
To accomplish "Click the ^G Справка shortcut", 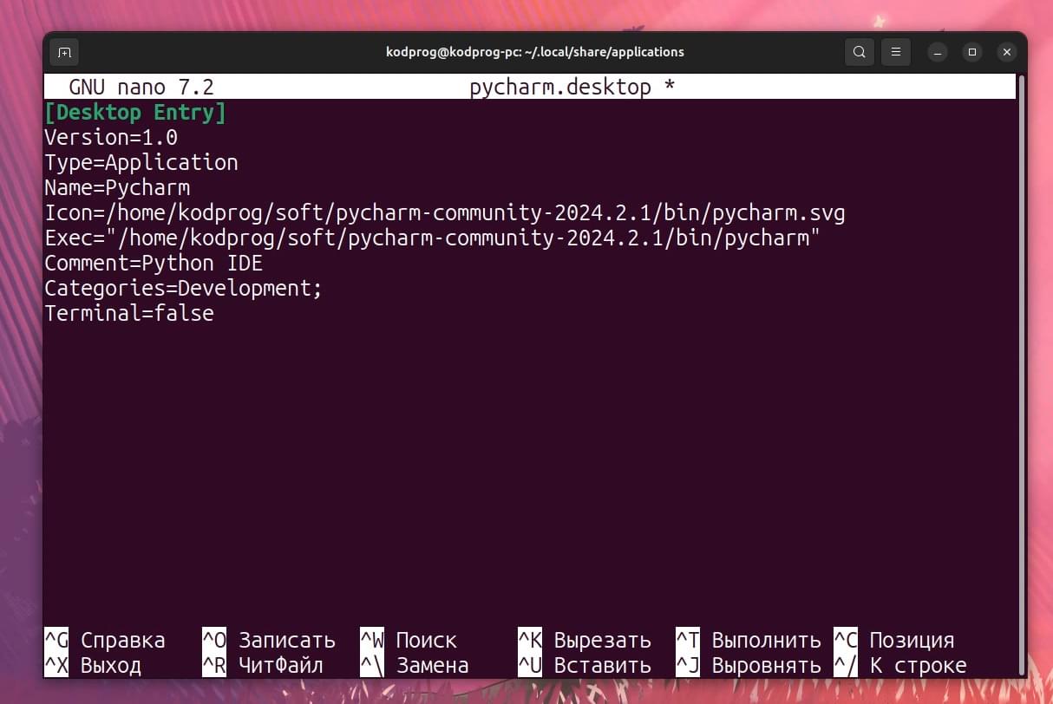I will click(105, 641).
